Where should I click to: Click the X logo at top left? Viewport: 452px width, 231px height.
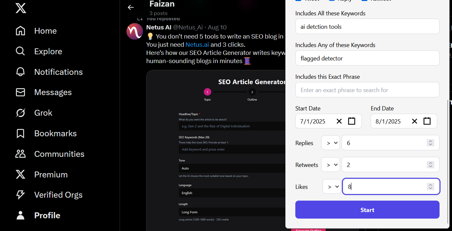pyautogui.click(x=20, y=8)
